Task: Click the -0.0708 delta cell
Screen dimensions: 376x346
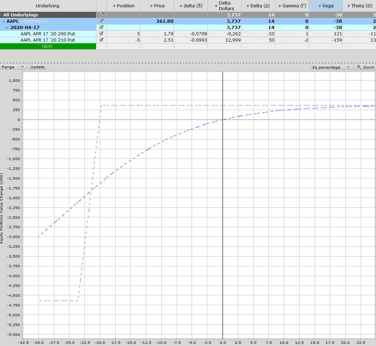Action: [x=191, y=34]
